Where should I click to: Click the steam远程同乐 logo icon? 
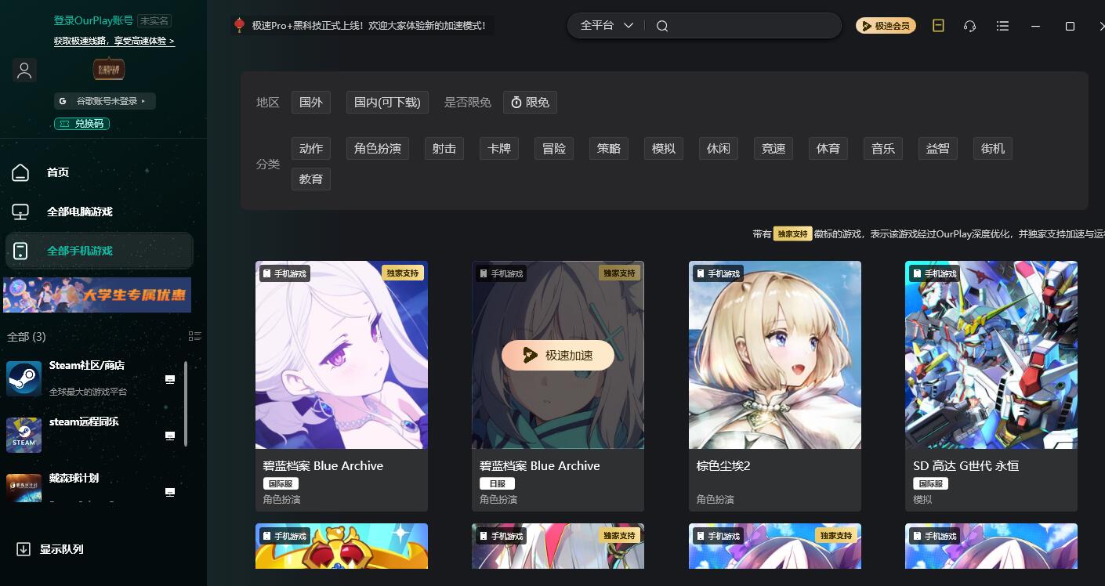pos(24,435)
